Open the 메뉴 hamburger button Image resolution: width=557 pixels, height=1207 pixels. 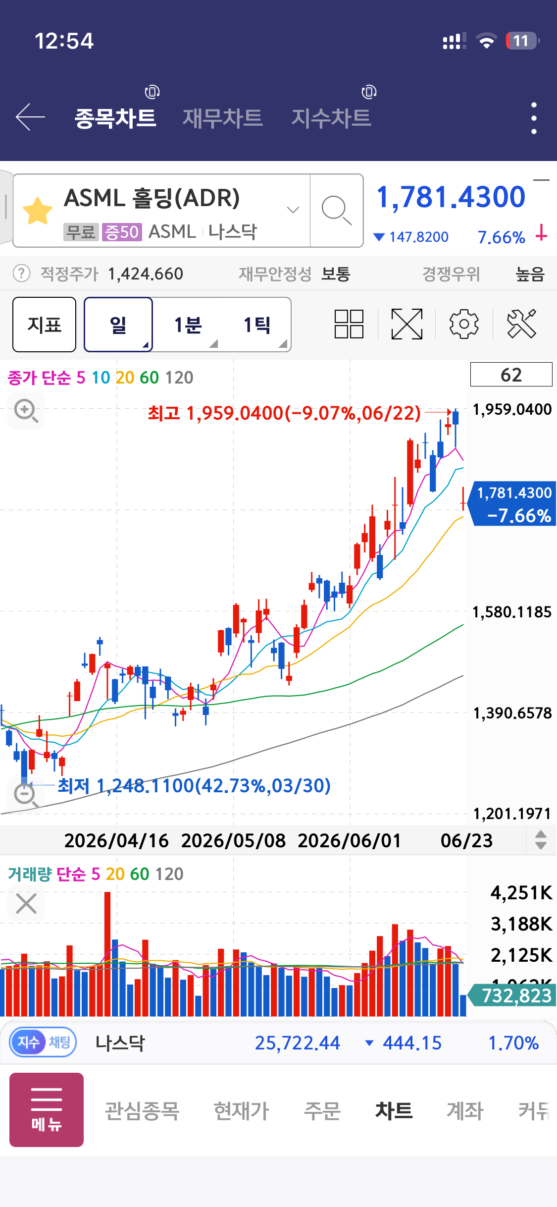coord(47,1110)
